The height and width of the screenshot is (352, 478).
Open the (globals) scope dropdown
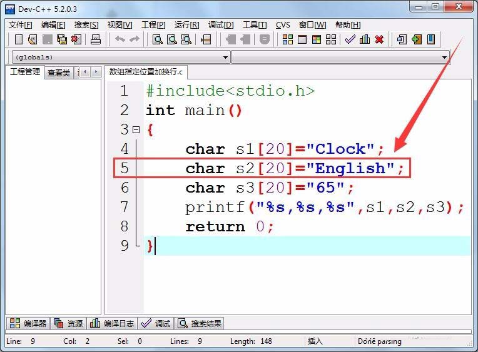coord(121,58)
